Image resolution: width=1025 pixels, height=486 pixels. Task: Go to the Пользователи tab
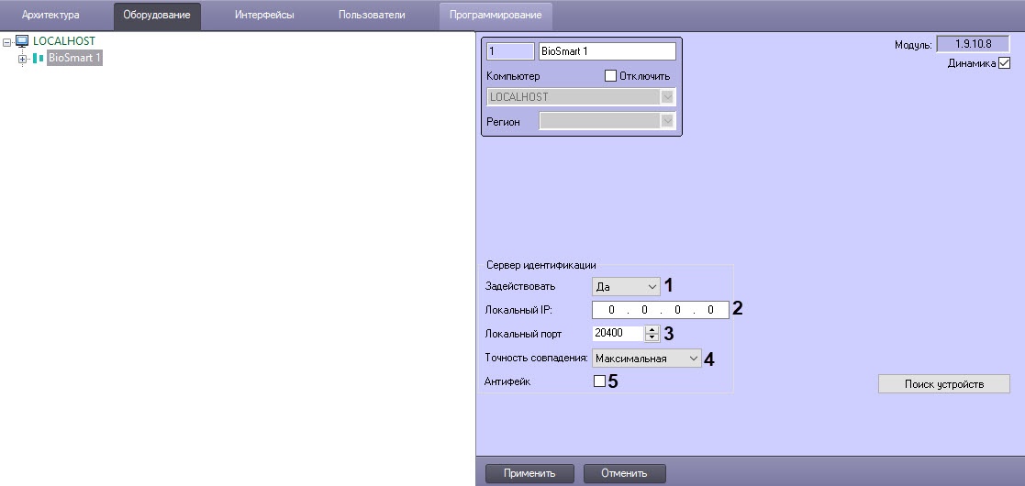pos(371,16)
